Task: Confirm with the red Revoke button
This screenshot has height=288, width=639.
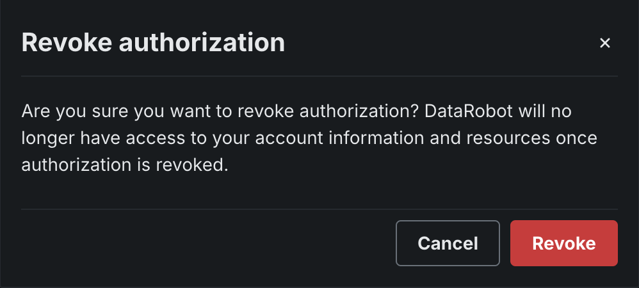Action: click(563, 243)
